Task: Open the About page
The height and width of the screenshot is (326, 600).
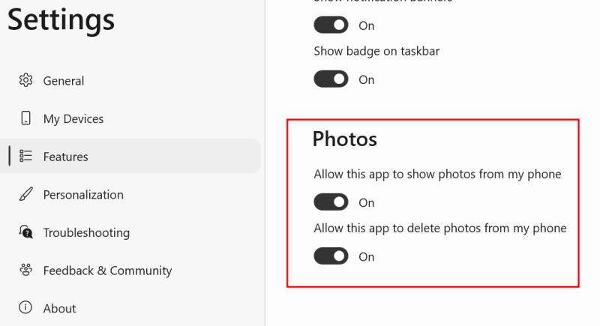Action: pyautogui.click(x=60, y=309)
